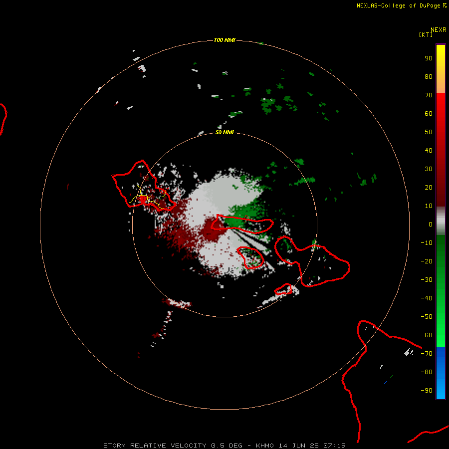Click the blue bottom segment of color bar

441,373
